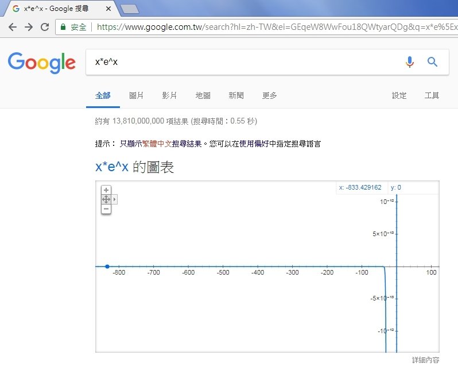The width and height of the screenshot is (458, 374).
Task: Open a new tab button
Action: click(130, 9)
